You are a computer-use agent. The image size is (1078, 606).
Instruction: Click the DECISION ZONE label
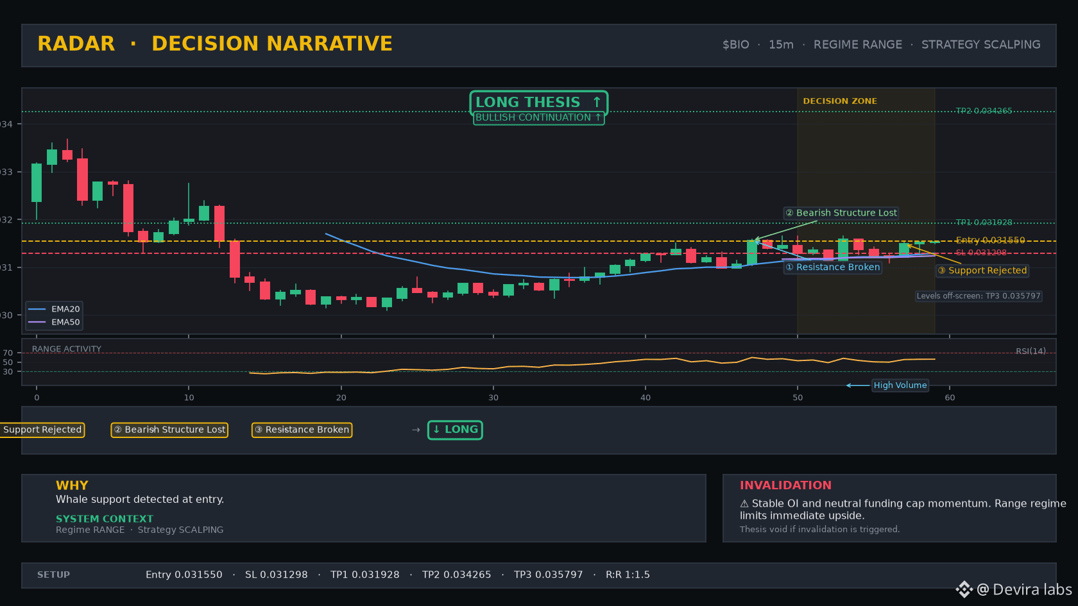coord(840,101)
